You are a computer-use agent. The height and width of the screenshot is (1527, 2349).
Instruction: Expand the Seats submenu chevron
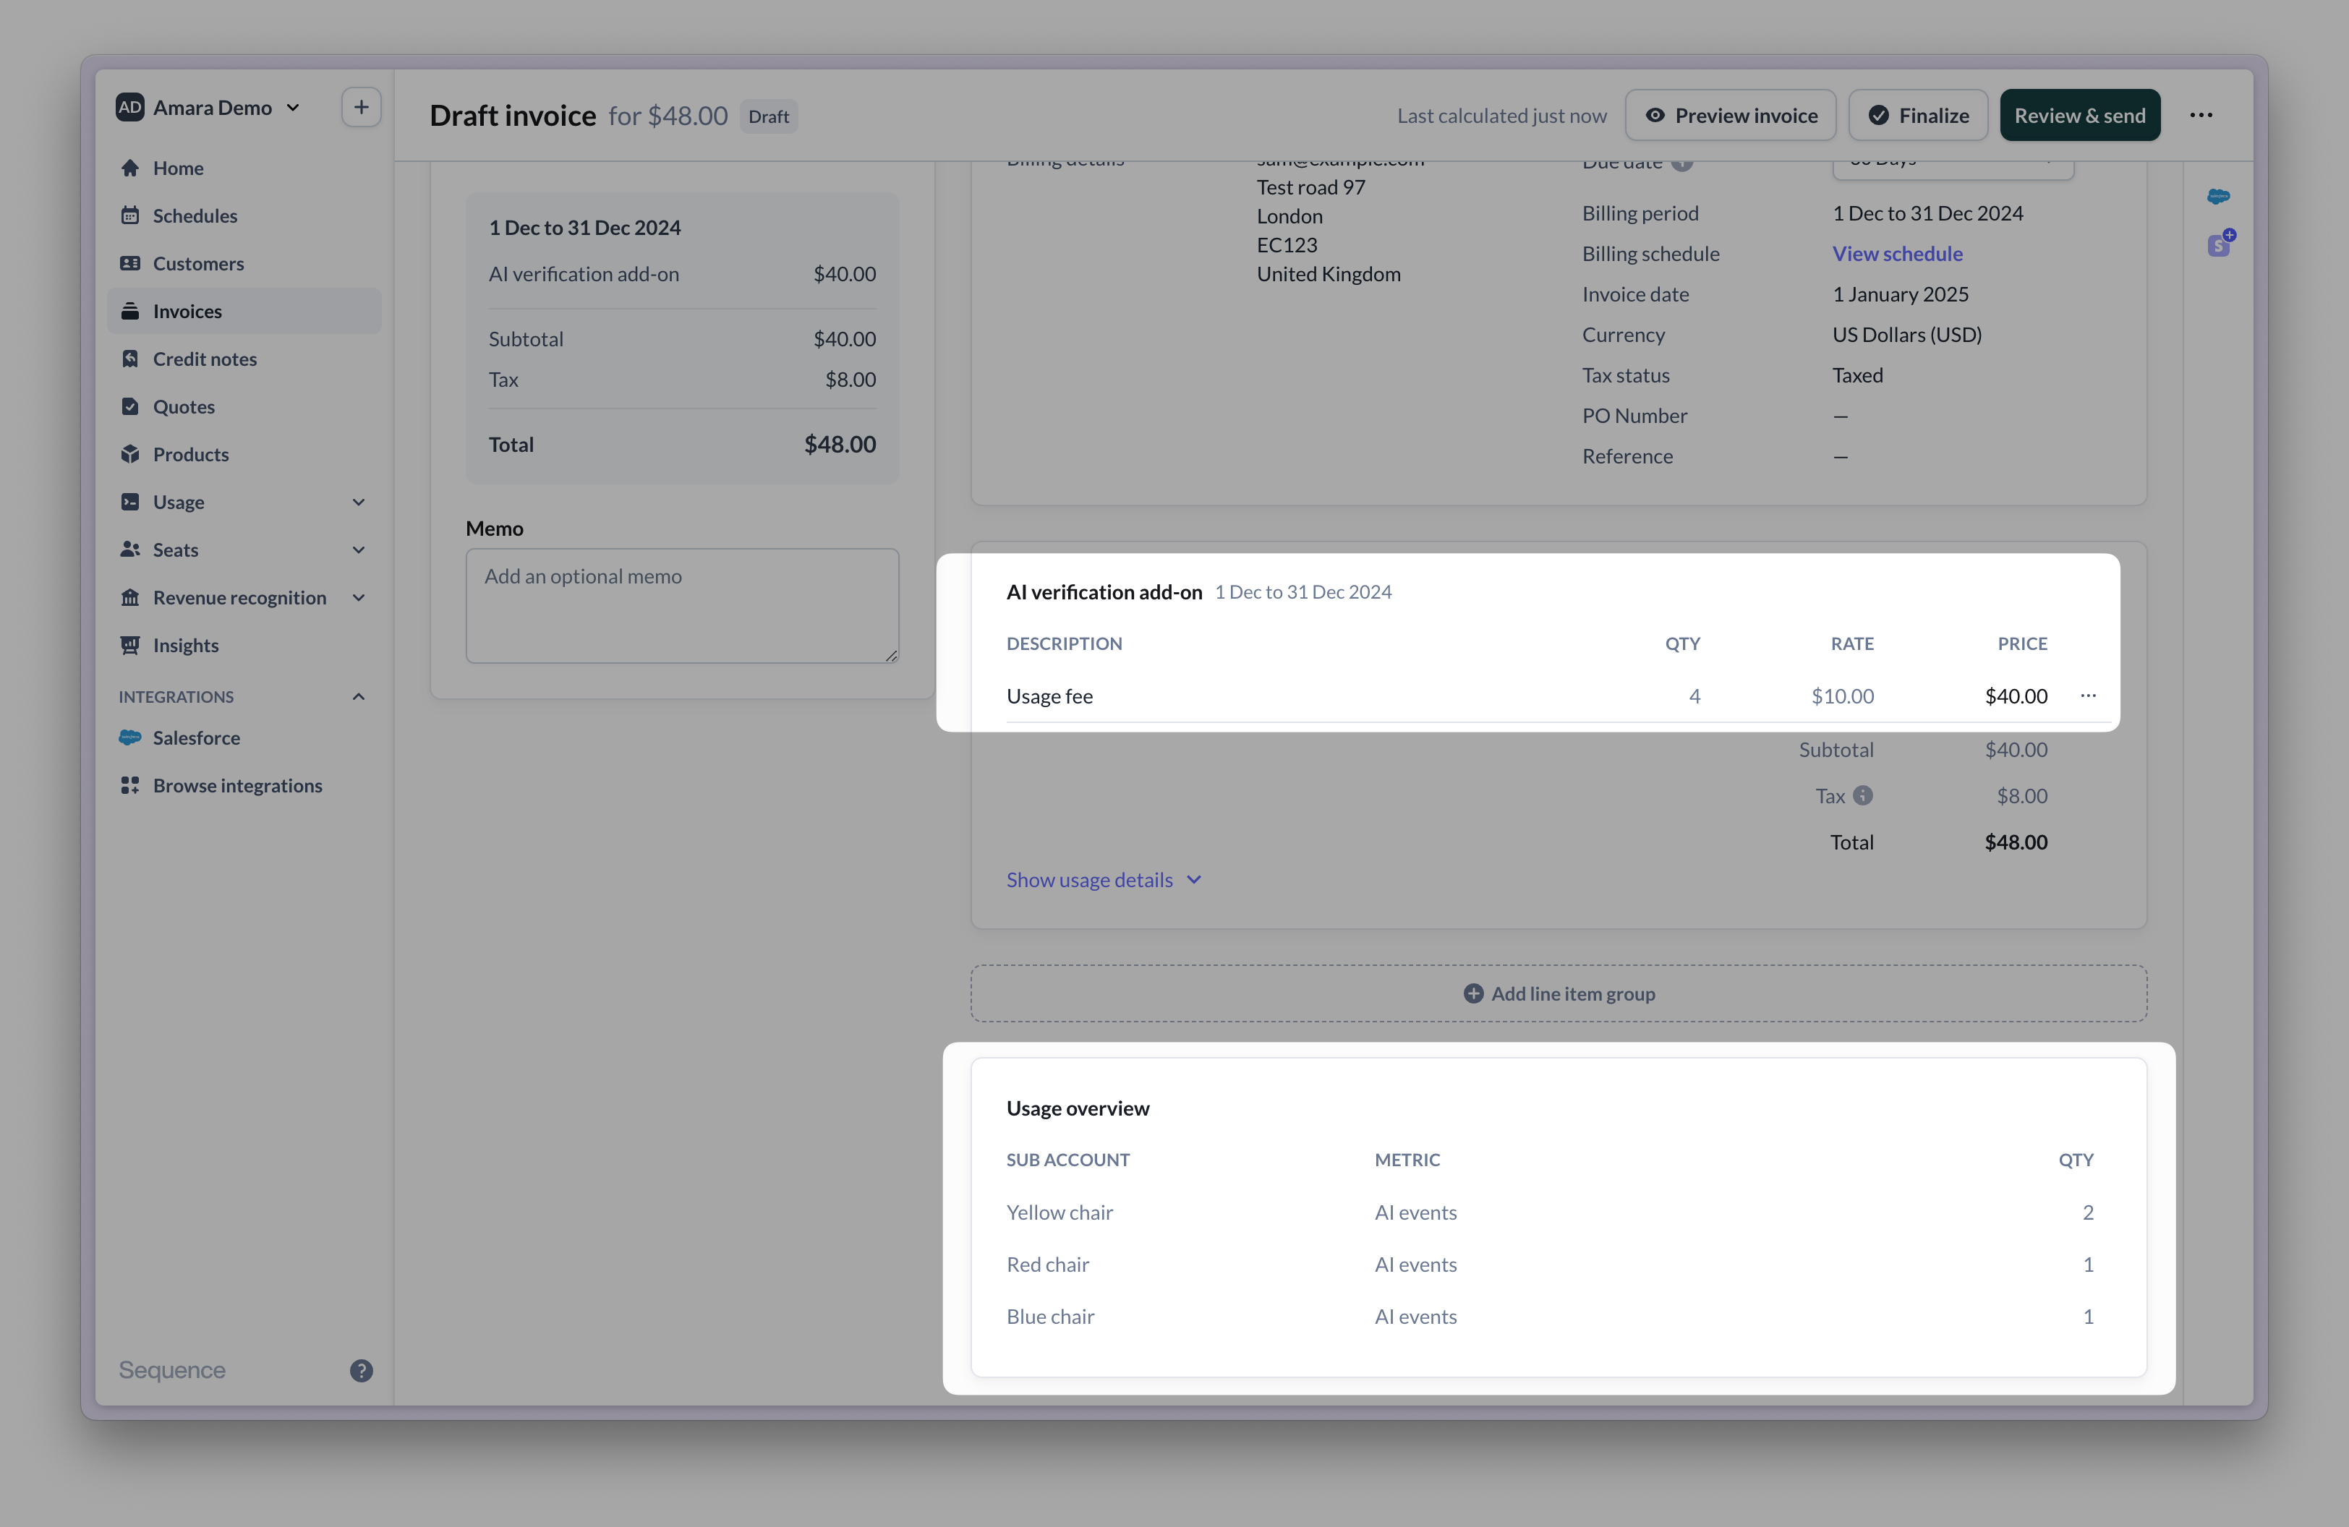(x=358, y=549)
